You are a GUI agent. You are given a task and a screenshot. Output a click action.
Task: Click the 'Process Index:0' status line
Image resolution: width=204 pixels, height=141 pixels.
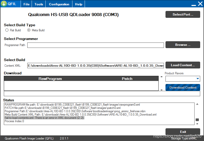14,121
